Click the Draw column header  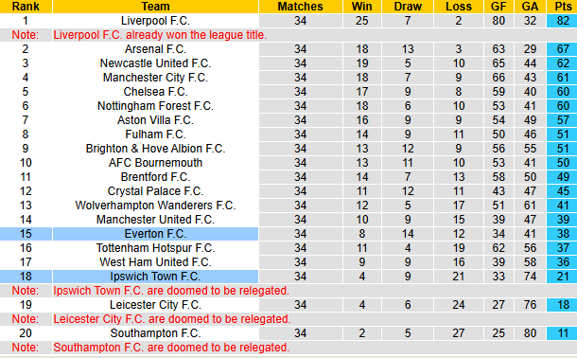(408, 7)
